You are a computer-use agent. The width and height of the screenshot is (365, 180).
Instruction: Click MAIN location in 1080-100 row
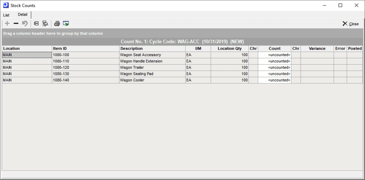coord(27,55)
